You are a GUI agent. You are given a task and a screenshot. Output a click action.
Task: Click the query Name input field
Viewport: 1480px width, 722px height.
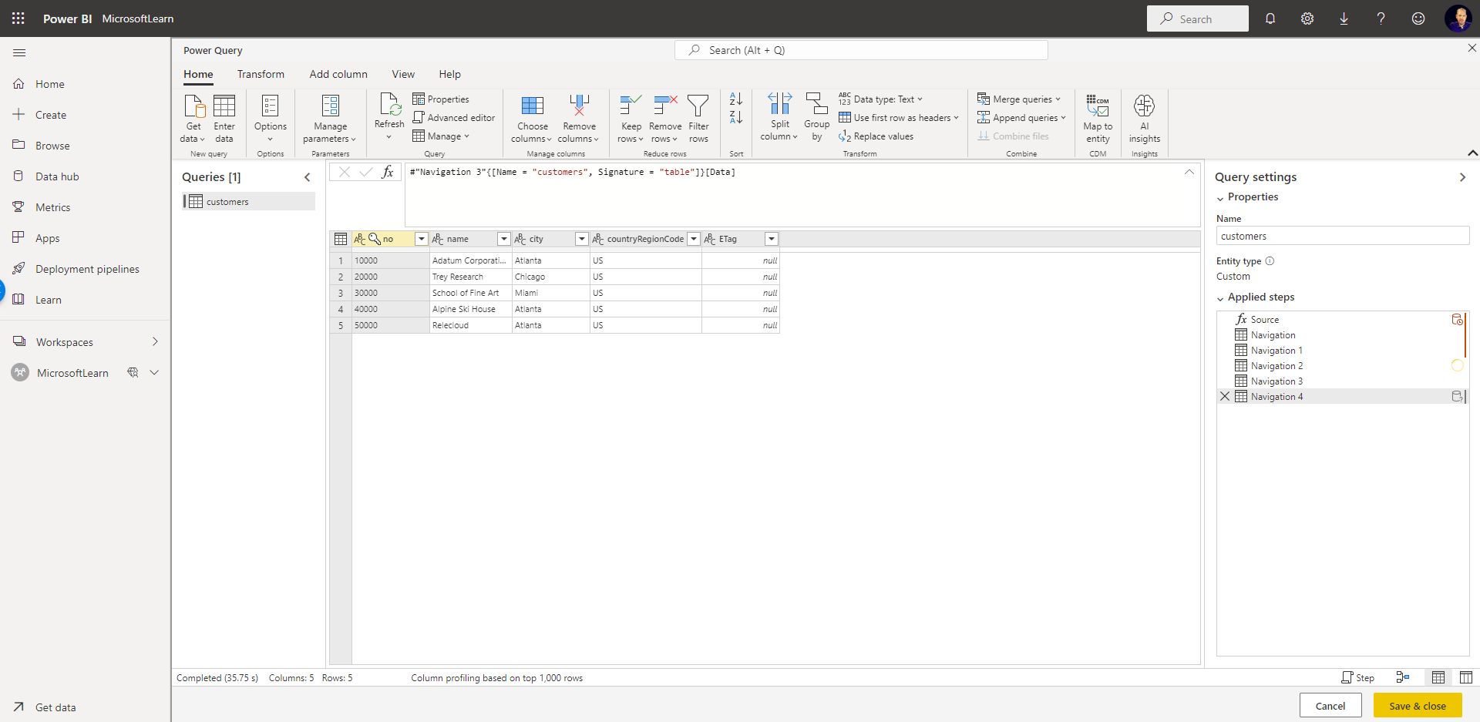[1342, 236]
